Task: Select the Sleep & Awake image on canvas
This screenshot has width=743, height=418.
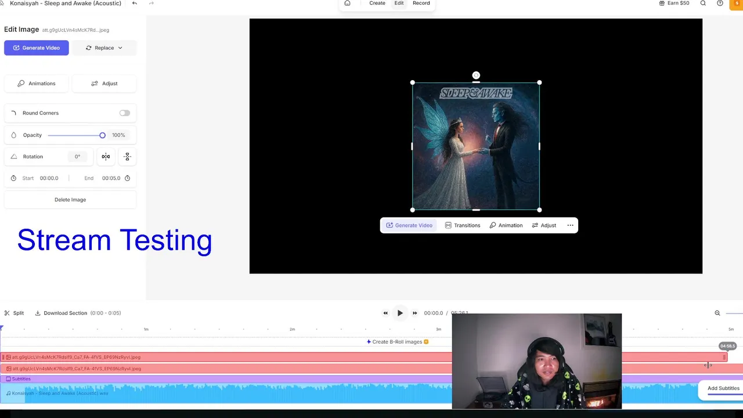Action: pos(476,146)
